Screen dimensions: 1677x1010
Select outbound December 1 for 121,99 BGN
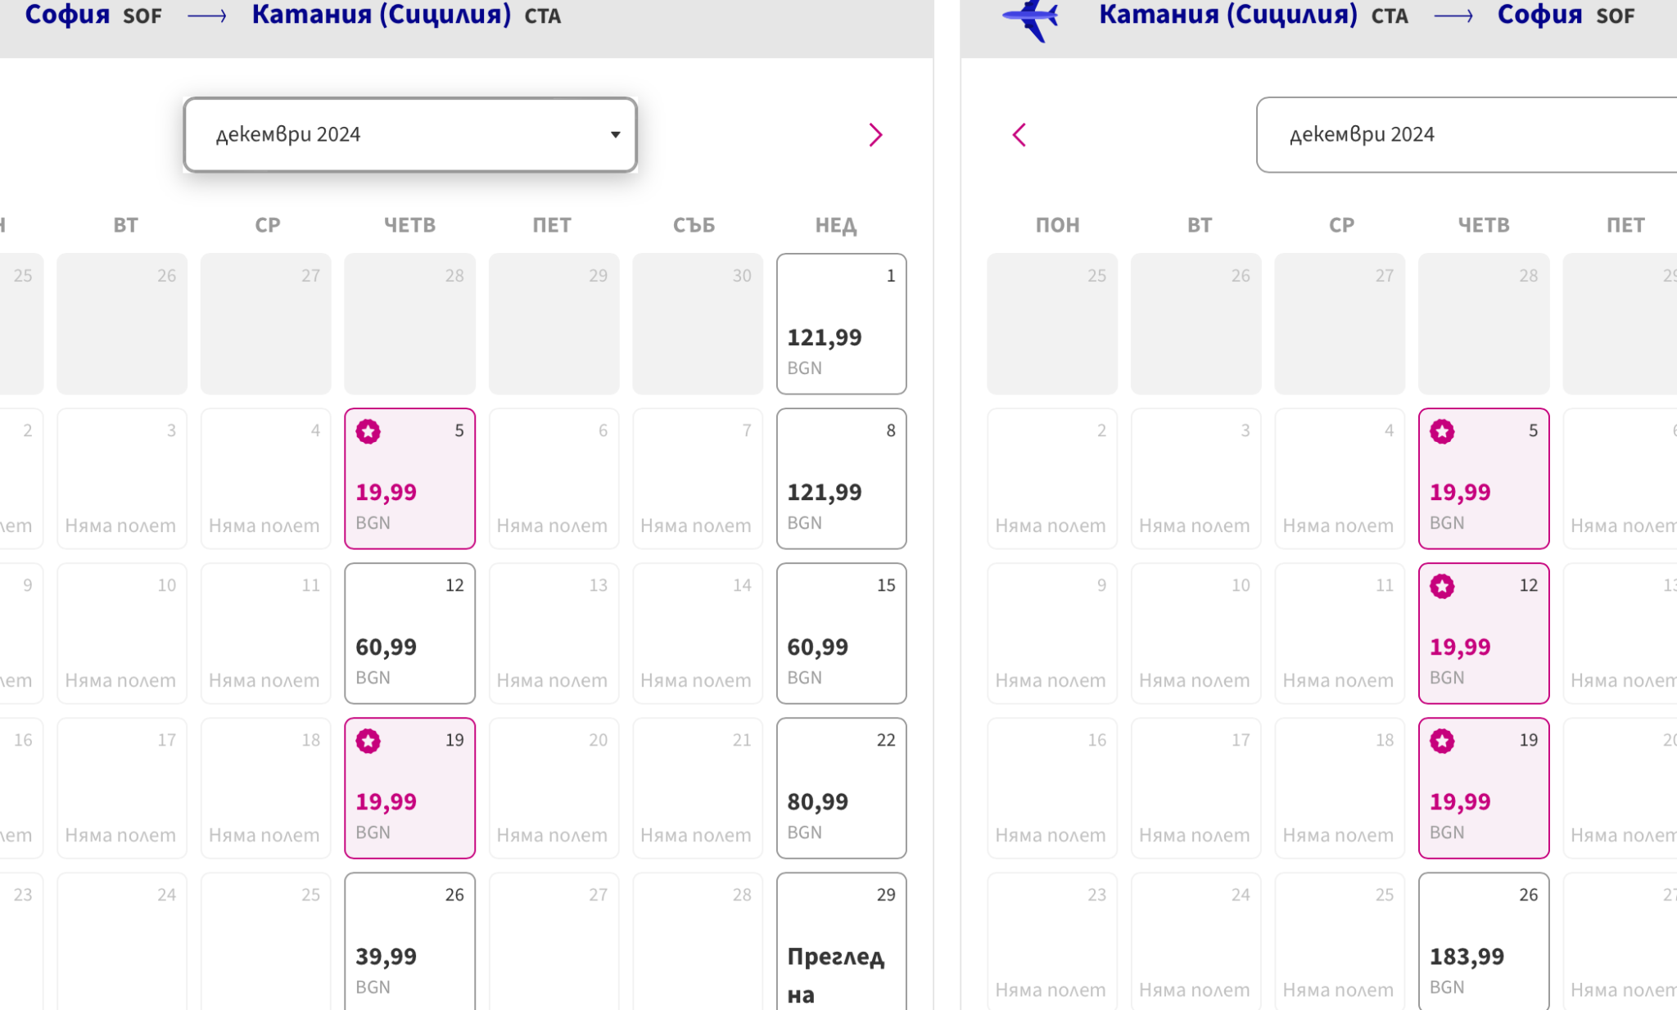coord(841,324)
